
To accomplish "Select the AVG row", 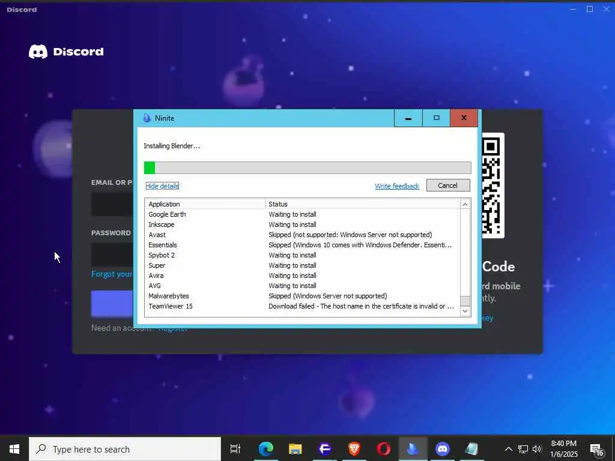I will point(302,286).
